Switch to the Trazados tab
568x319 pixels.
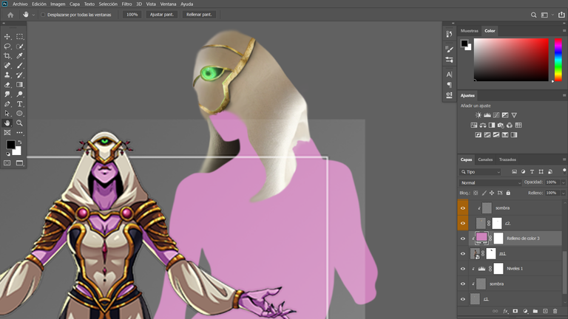[507, 159]
